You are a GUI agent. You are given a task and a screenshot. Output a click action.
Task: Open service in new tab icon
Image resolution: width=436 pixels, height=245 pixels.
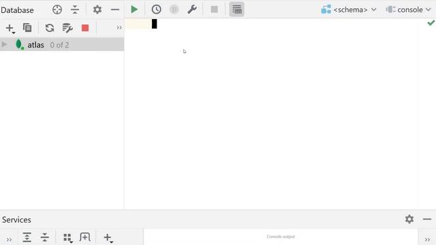click(84, 237)
